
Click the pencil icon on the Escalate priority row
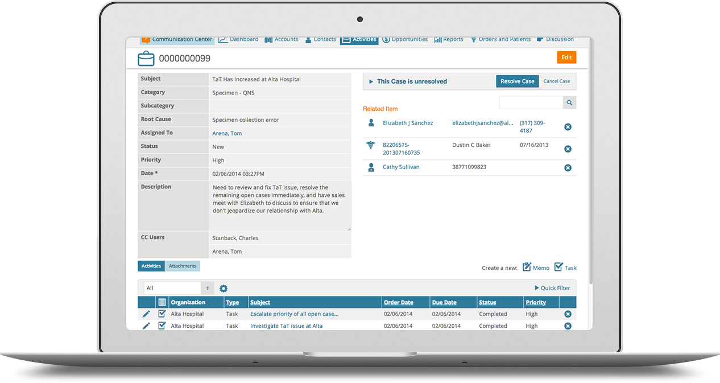pos(147,314)
